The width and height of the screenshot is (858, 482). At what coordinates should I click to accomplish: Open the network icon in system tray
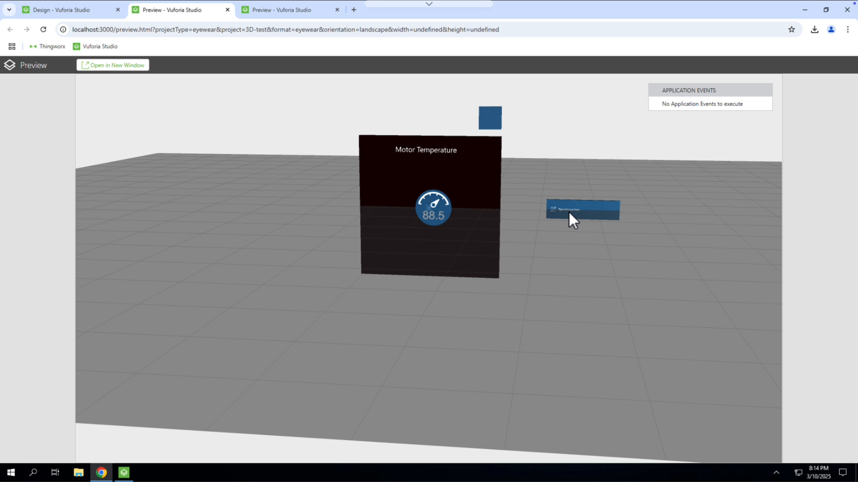(x=798, y=472)
